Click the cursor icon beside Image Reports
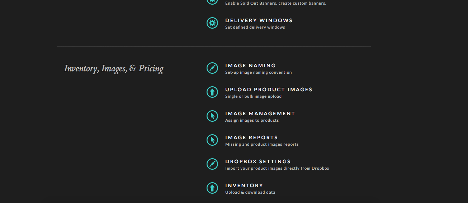This screenshot has width=468, height=203. (x=212, y=140)
